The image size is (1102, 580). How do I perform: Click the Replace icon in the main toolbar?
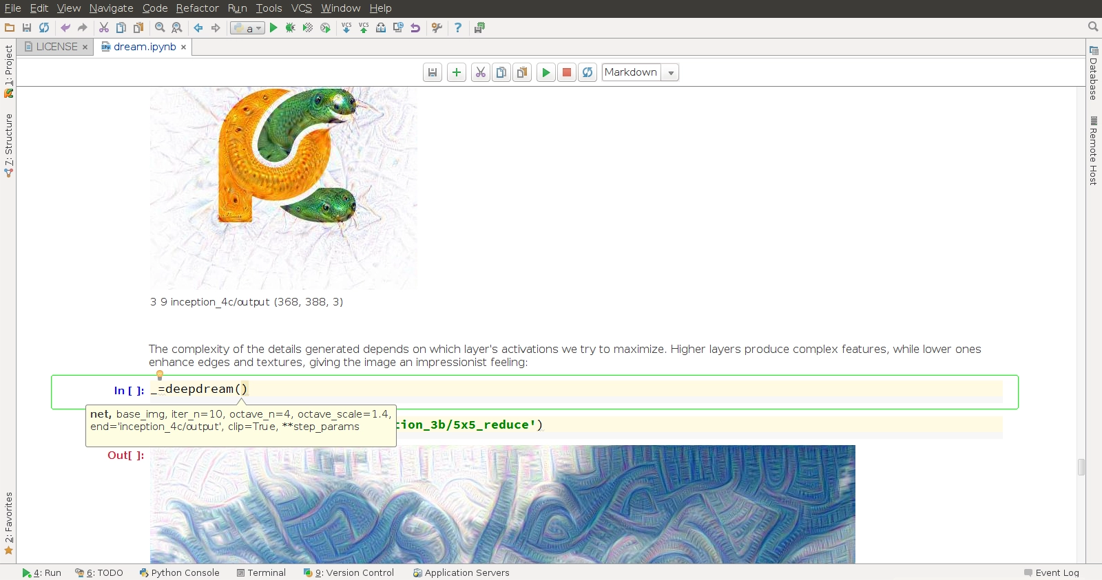tap(177, 28)
